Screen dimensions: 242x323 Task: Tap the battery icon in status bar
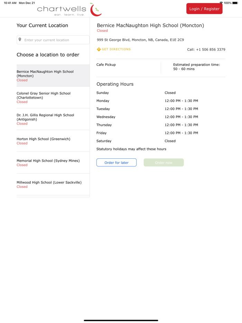click(x=235, y=3)
